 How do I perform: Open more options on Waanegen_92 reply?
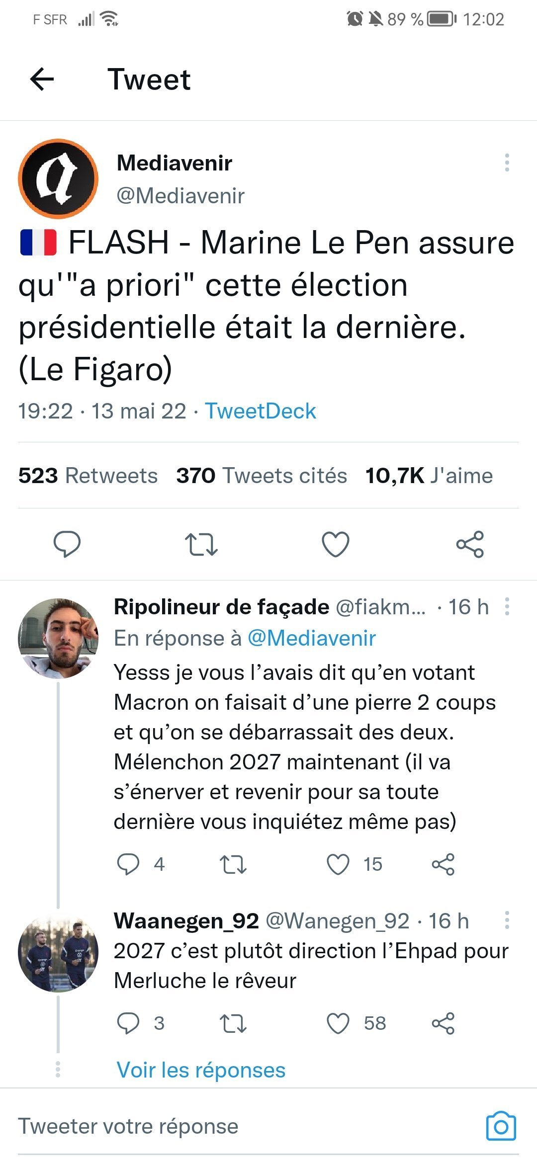pos(507,920)
